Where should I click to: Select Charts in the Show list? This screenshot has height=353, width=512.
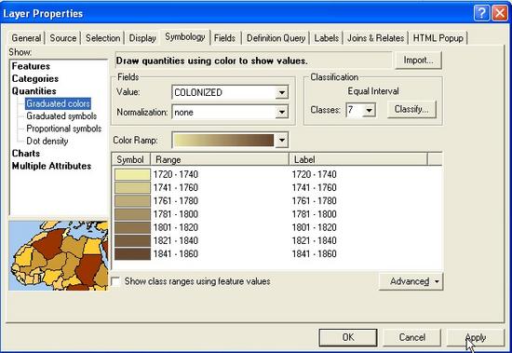click(x=26, y=154)
